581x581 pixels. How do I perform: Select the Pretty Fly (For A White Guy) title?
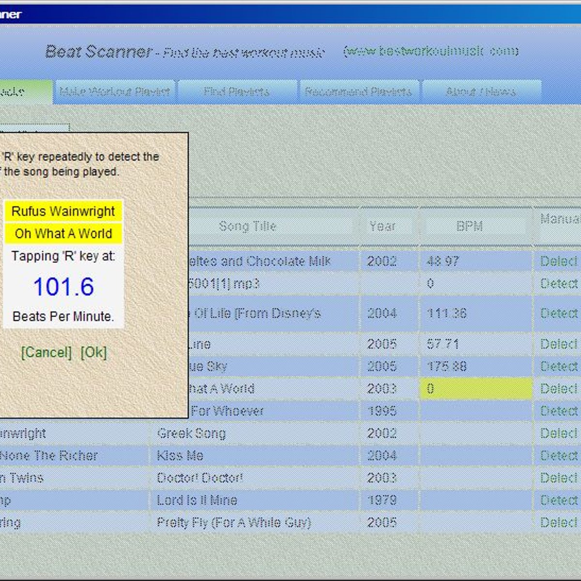(x=254, y=522)
